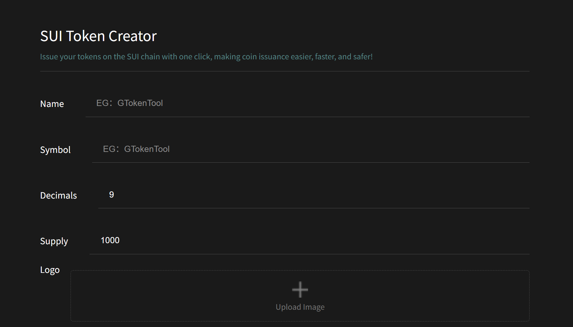Screen dimensions: 573x327
Task: Click the plus icon in the Logo uploader
Action: click(x=300, y=290)
